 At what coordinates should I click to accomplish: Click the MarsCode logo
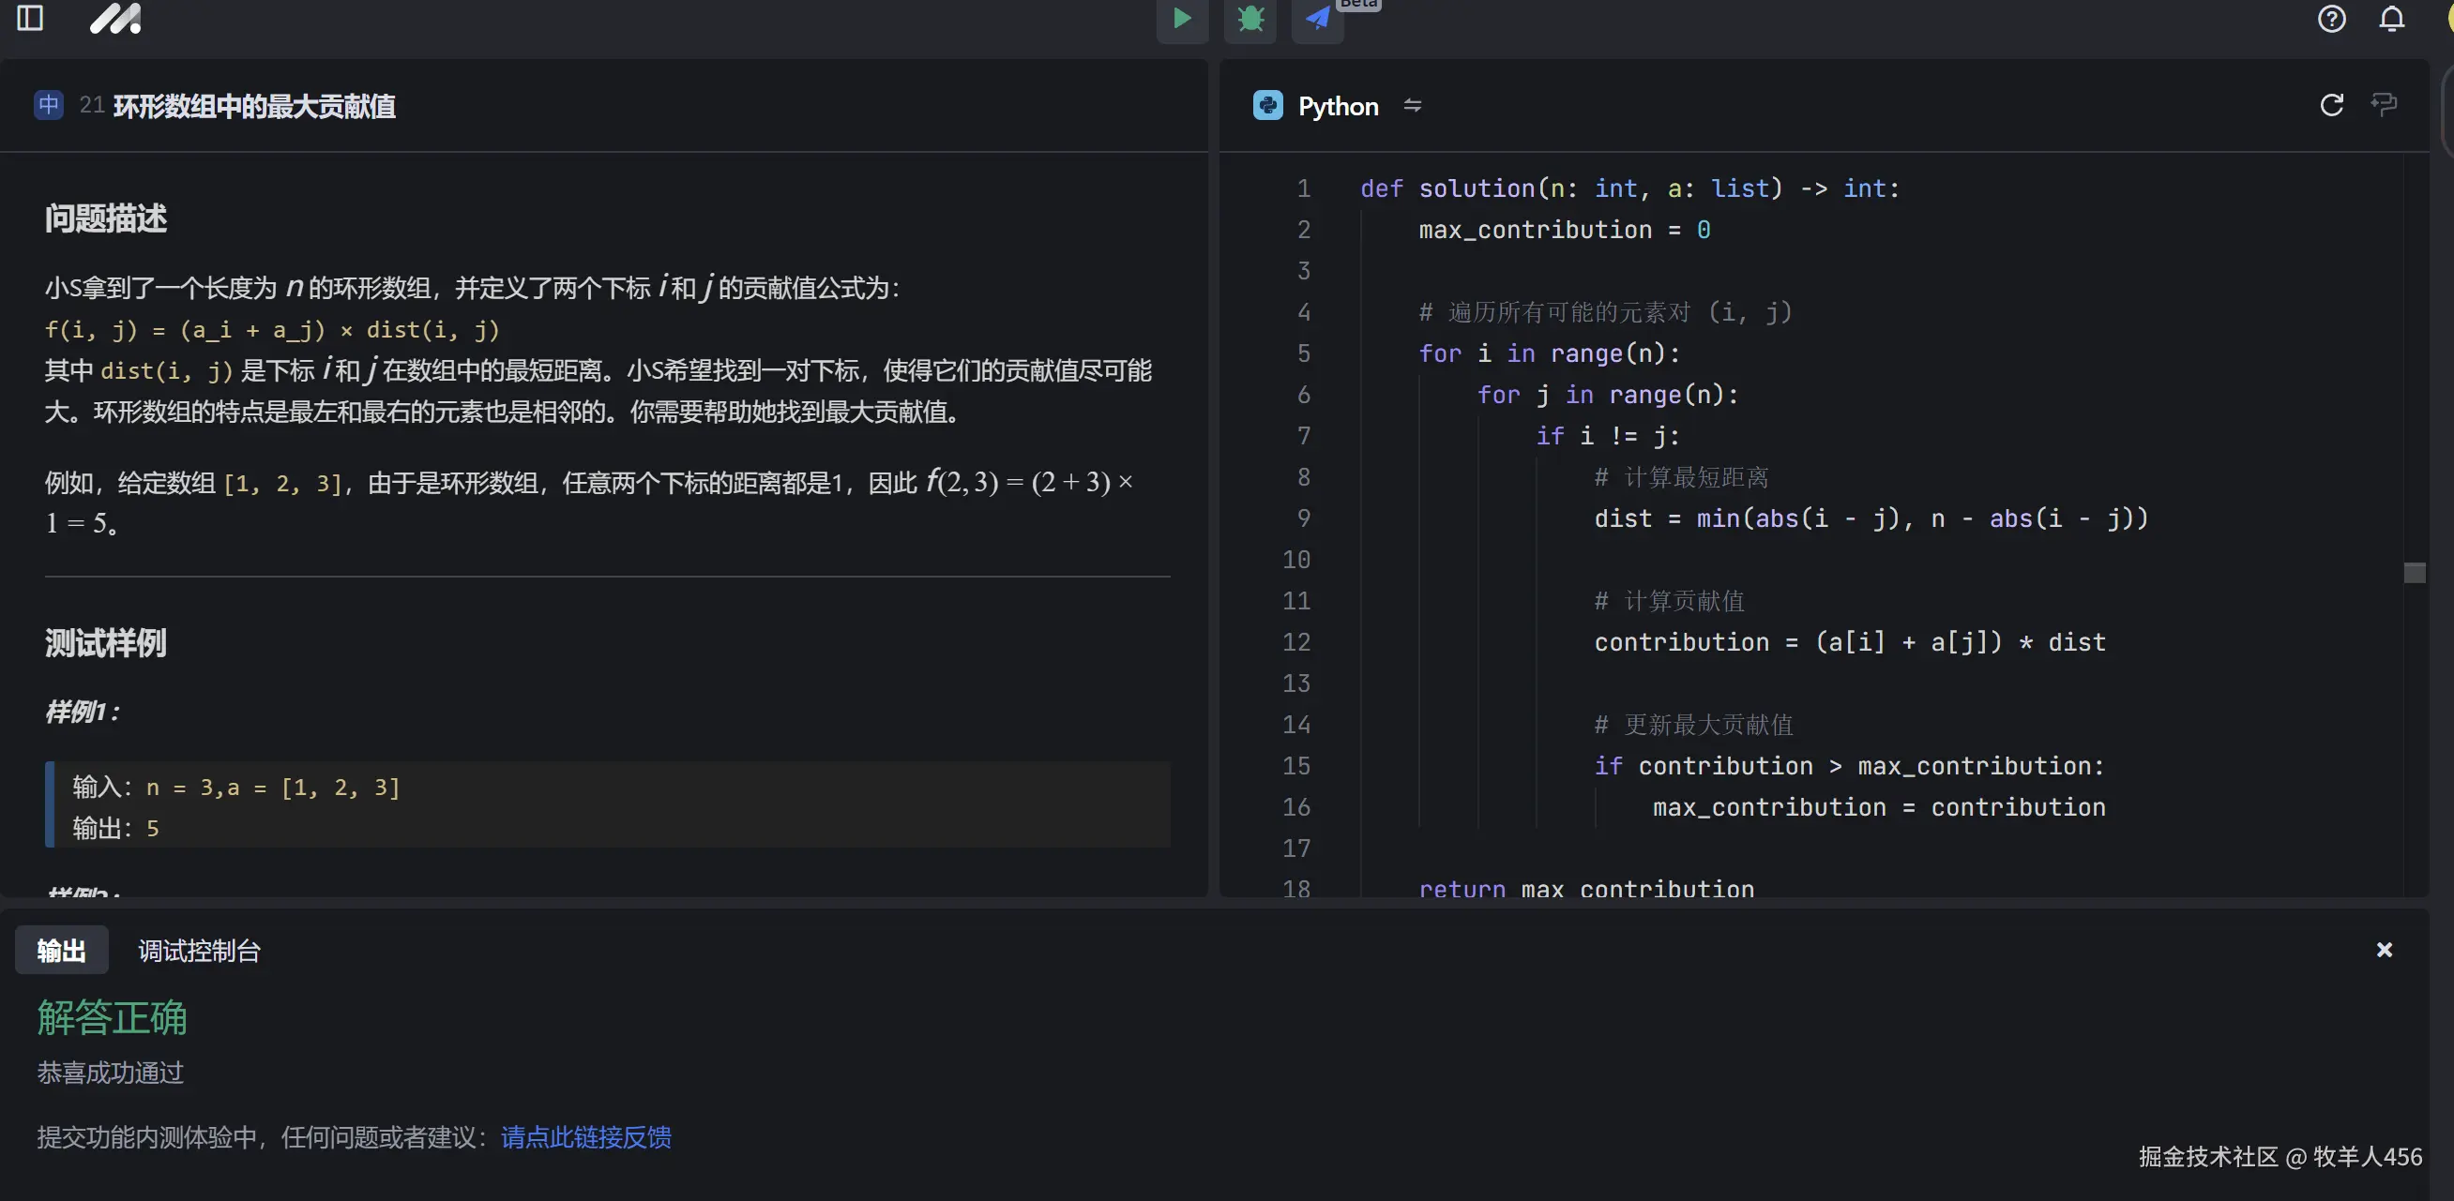[x=115, y=18]
